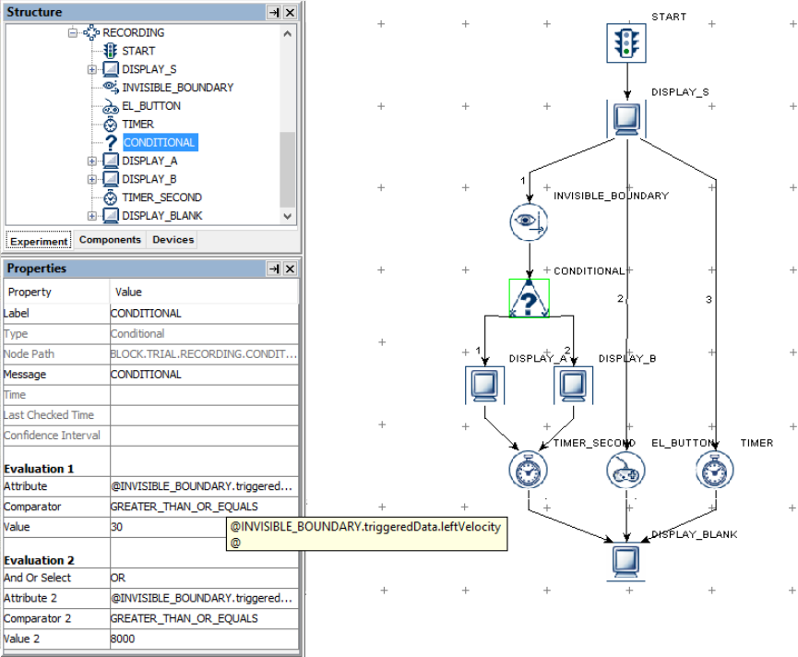
Task: Select the DISPLAY_A screen node in the graph
Action: (484, 385)
